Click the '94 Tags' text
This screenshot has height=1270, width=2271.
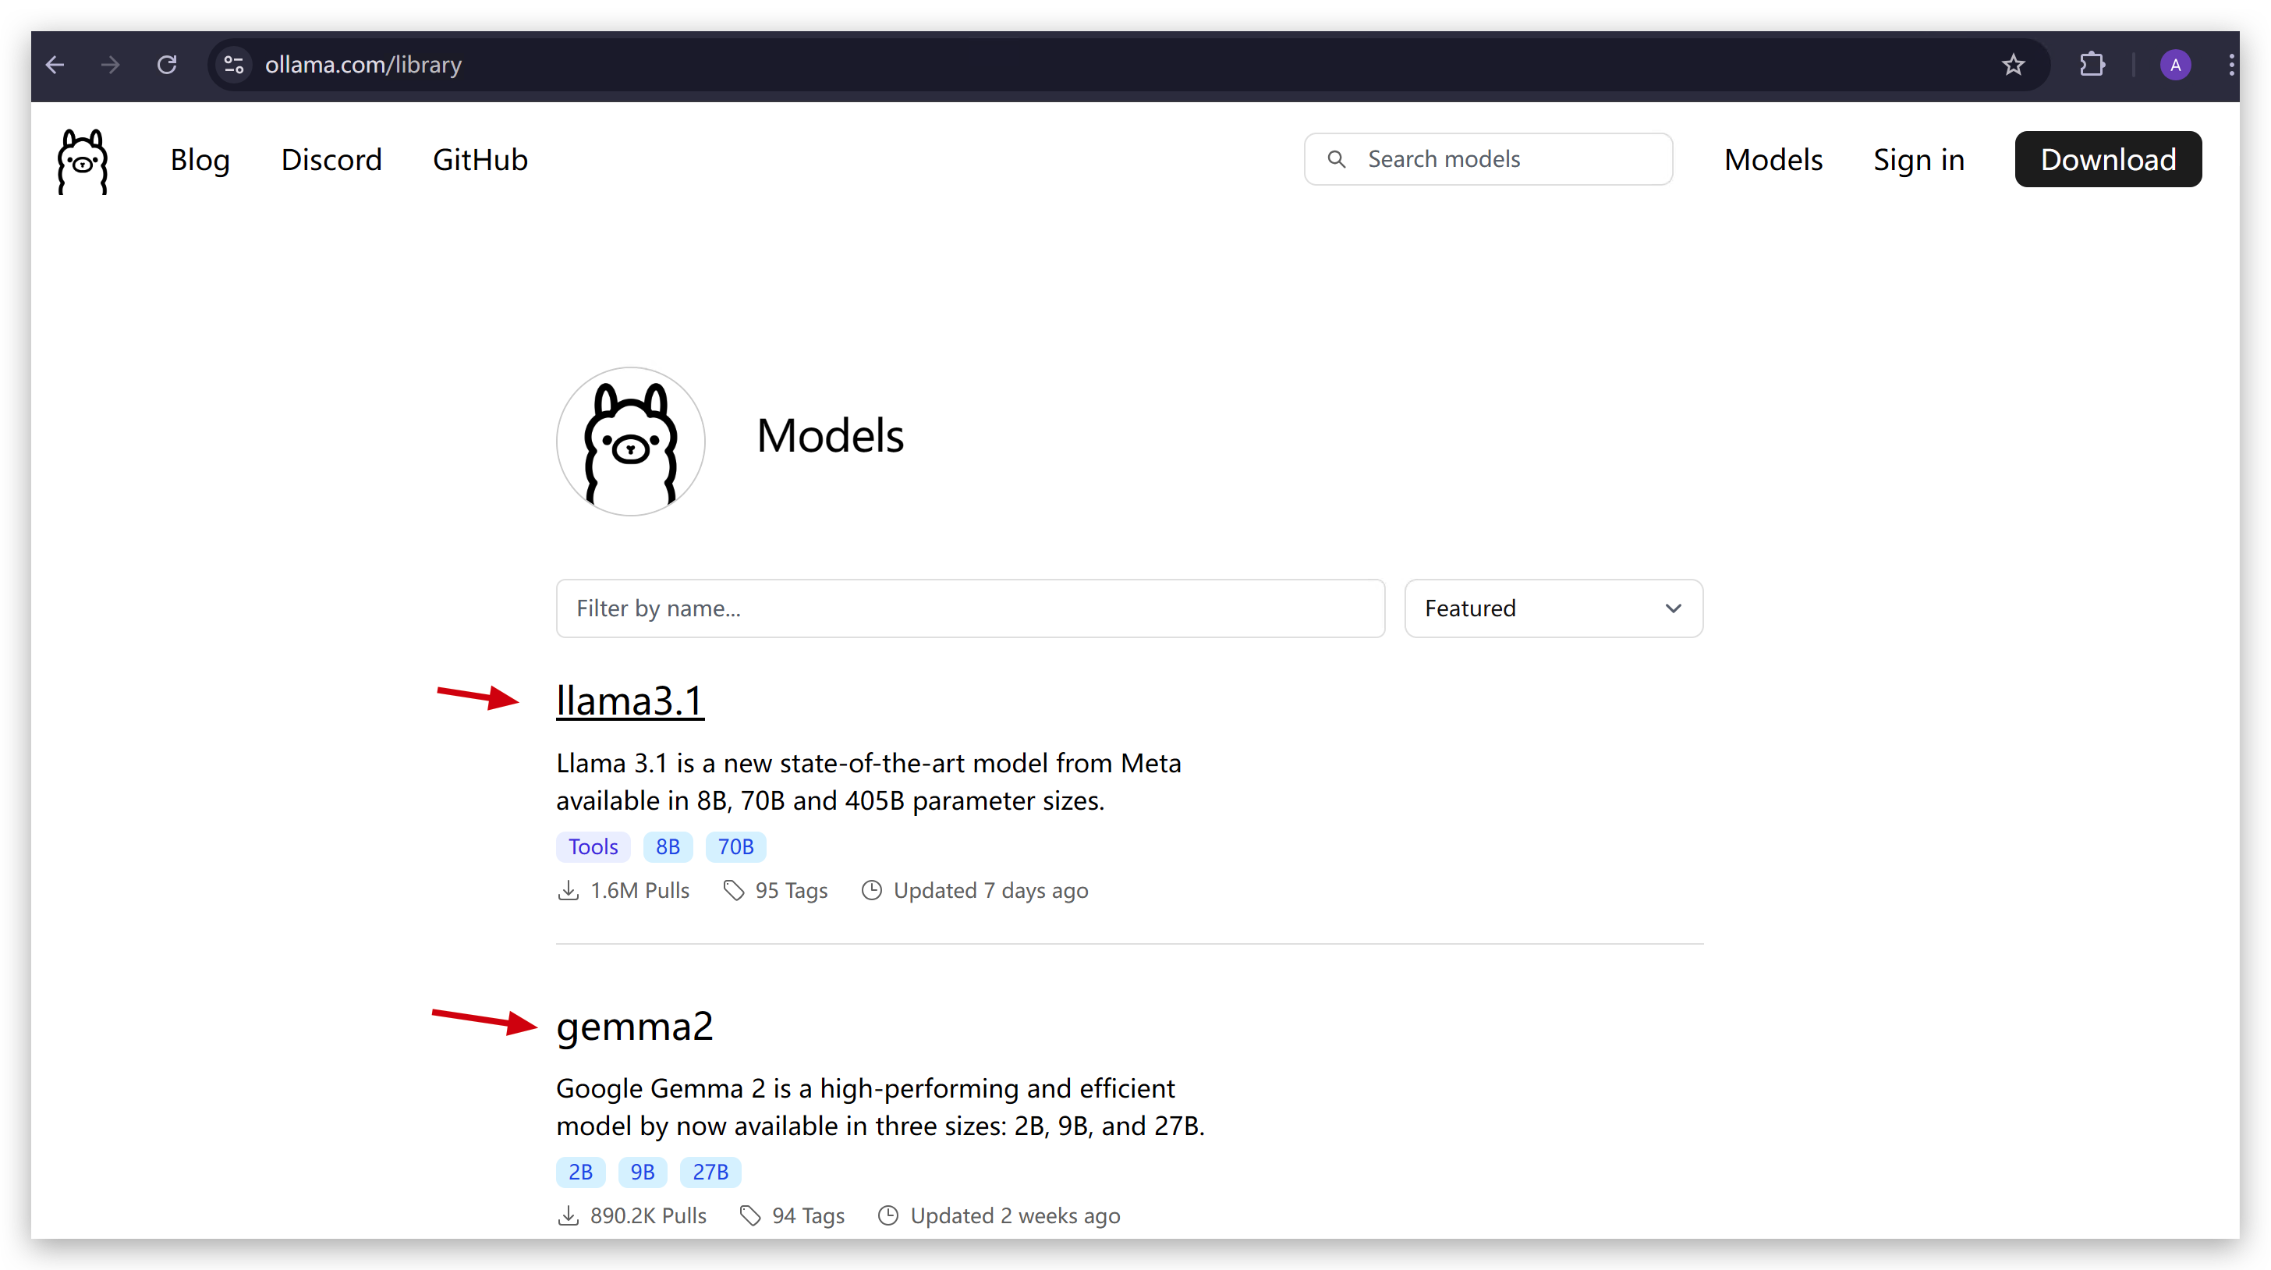click(807, 1216)
